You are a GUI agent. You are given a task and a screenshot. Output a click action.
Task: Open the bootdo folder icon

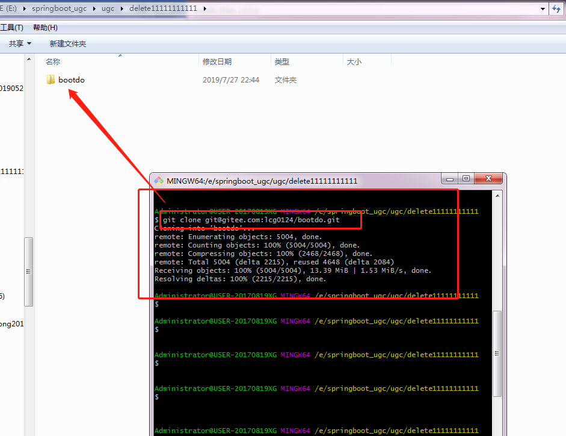[x=51, y=79]
